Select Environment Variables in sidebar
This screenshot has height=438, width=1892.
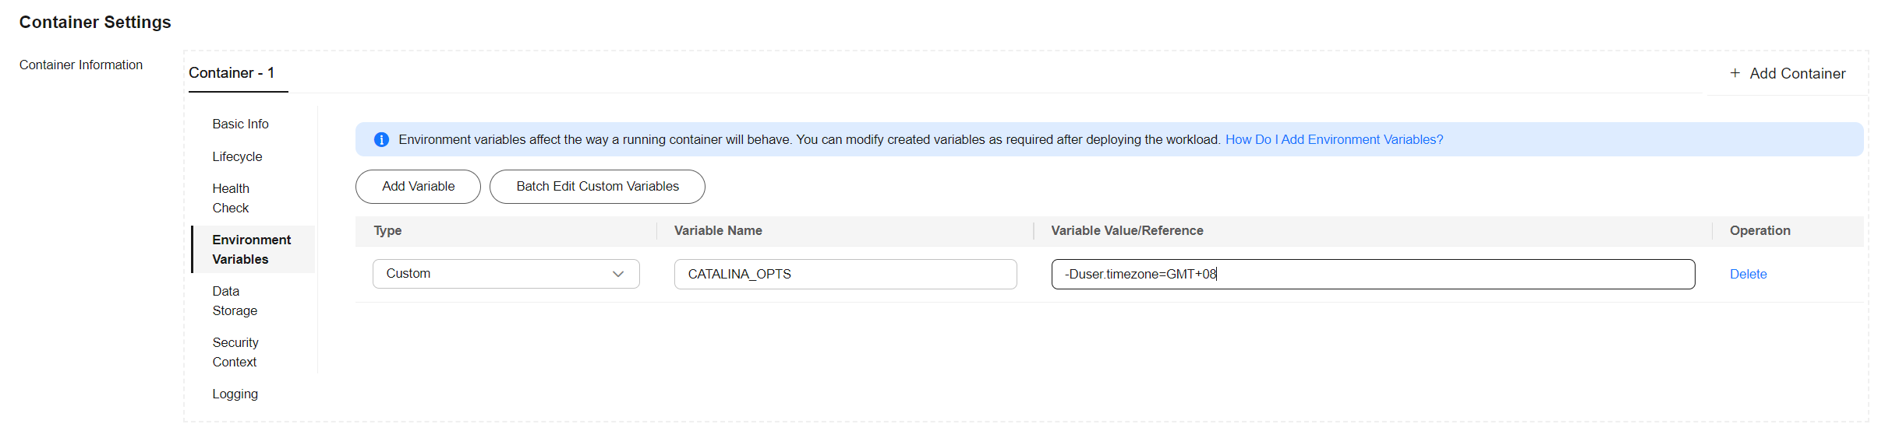[252, 250]
